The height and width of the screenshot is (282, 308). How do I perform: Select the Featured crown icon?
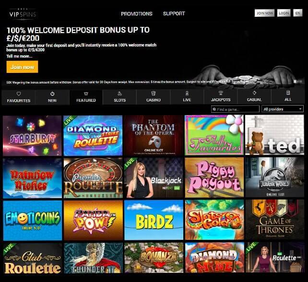click(86, 94)
